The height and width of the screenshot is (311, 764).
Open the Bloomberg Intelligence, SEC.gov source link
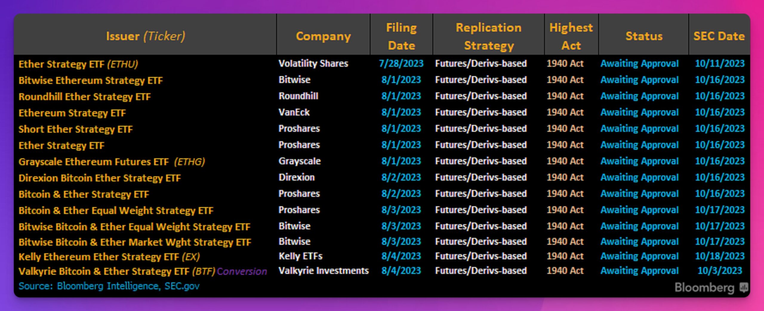[x=109, y=286]
